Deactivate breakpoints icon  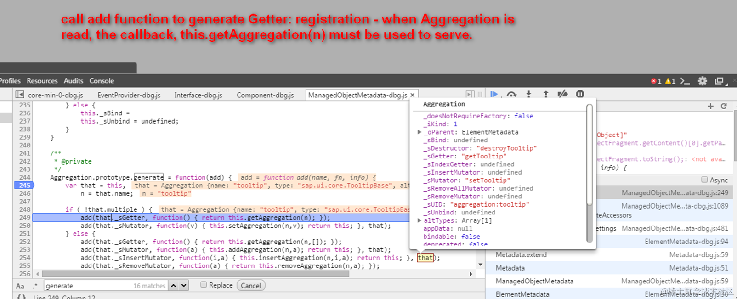562,94
